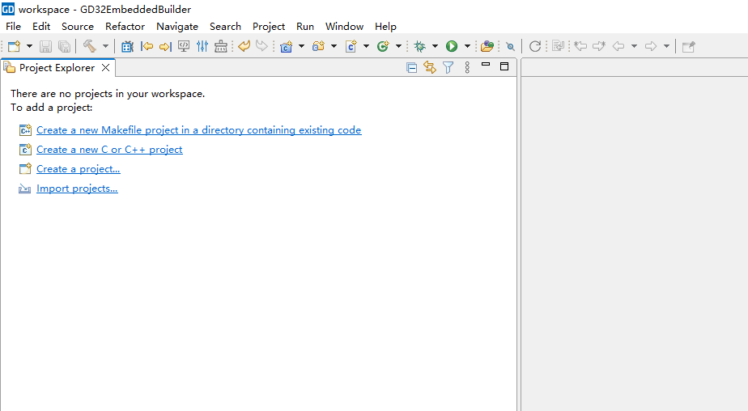The image size is (748, 411).
Task: Open Project Explorer View Menu three dots
Action: pyautogui.click(x=467, y=68)
